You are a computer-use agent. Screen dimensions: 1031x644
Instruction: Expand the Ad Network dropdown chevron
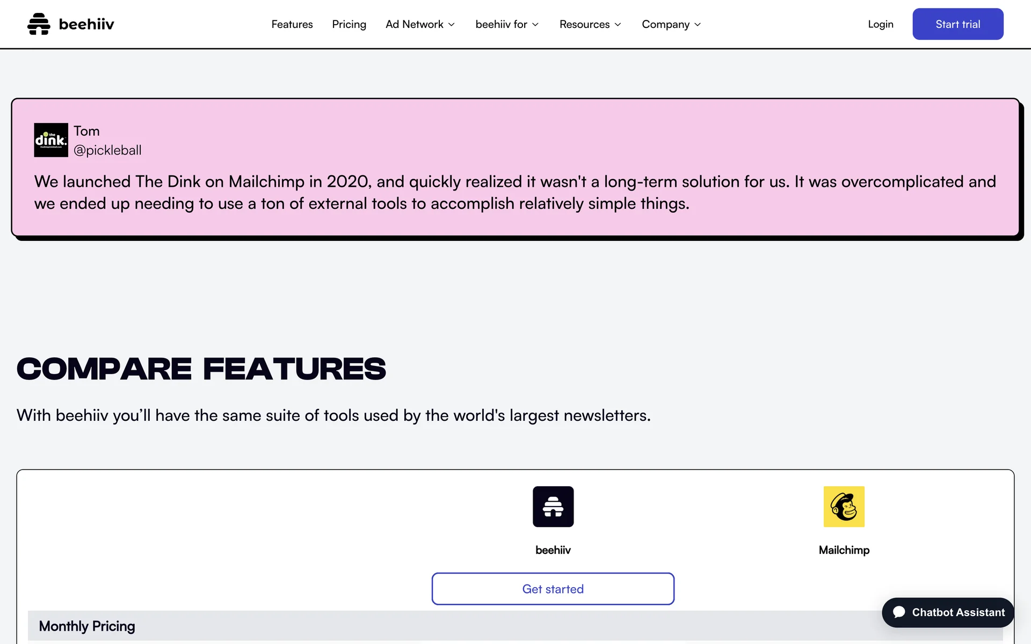[452, 25]
